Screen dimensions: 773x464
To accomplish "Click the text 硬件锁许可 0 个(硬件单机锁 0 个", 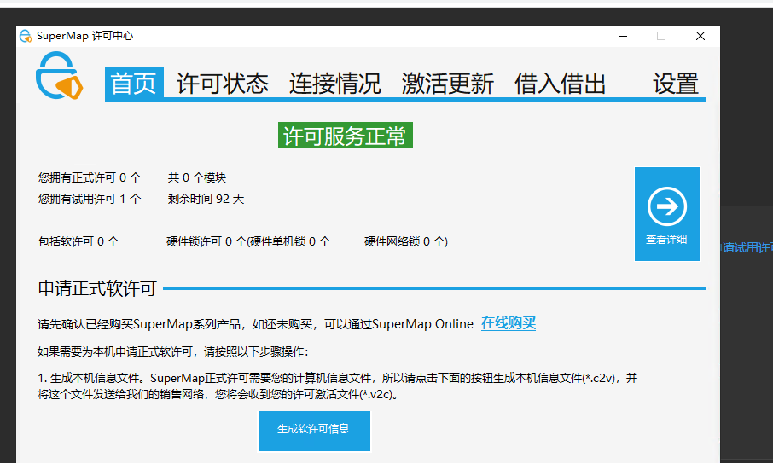I will (x=248, y=241).
